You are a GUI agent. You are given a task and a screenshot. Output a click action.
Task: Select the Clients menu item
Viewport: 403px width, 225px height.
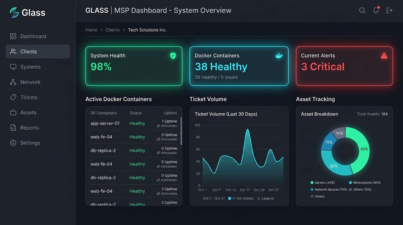pyautogui.click(x=38, y=52)
